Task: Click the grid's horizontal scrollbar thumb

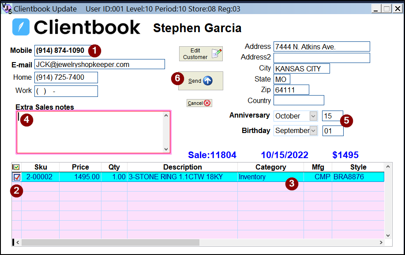Action: tap(111, 242)
